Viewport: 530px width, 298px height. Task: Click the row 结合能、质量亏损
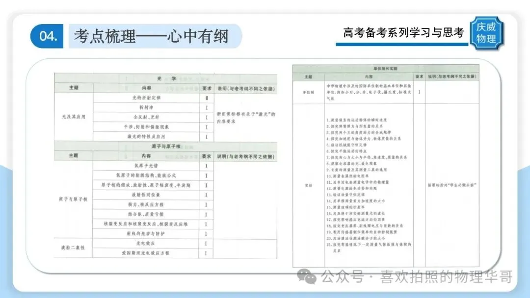pyautogui.click(x=146, y=214)
